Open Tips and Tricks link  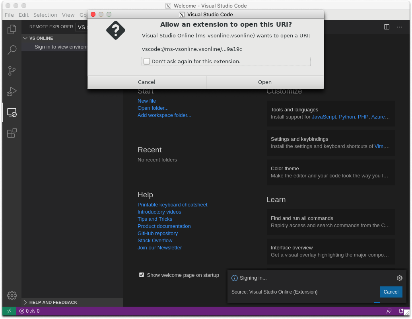pyautogui.click(x=155, y=219)
